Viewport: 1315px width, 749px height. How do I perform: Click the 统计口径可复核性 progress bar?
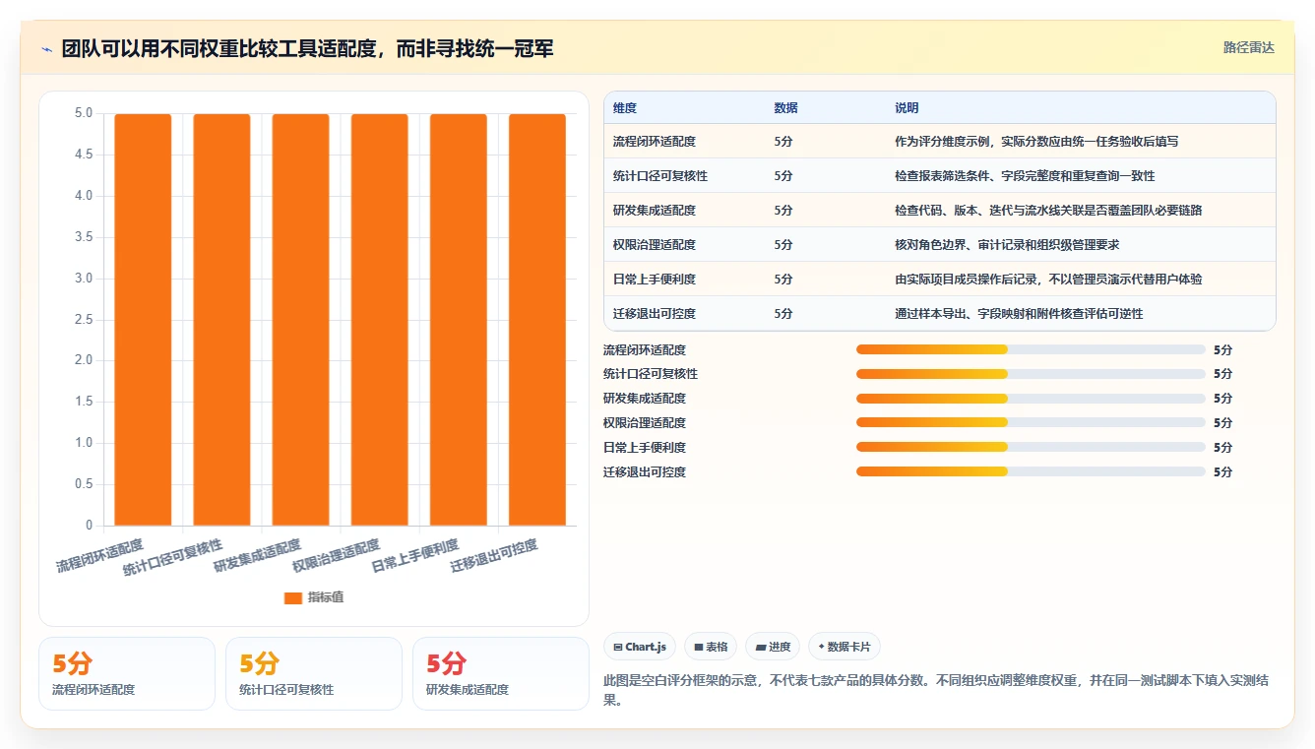point(1031,374)
